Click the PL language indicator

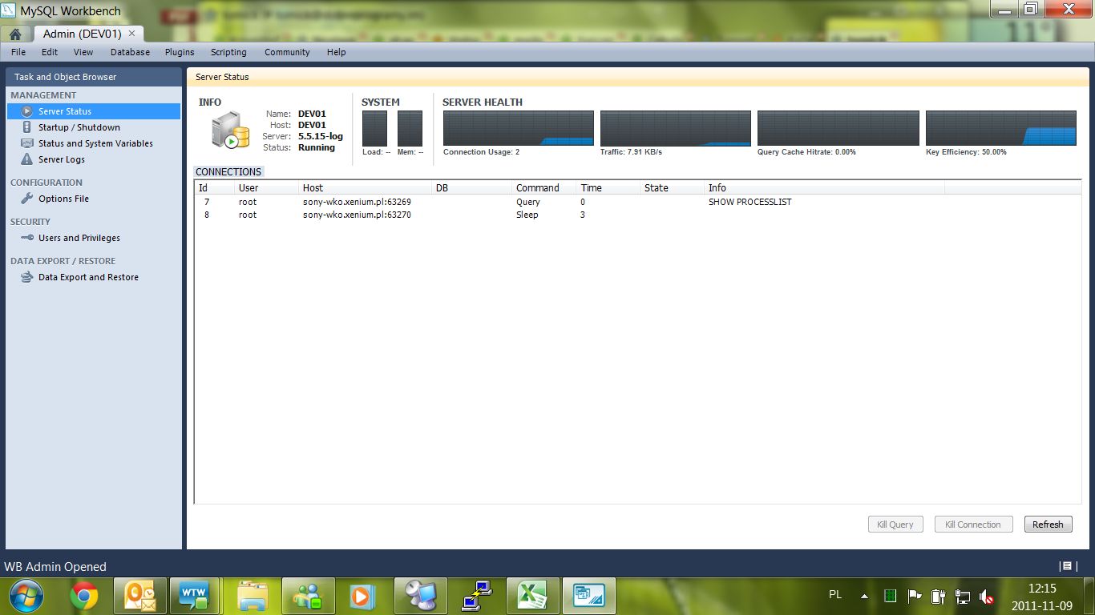[835, 595]
